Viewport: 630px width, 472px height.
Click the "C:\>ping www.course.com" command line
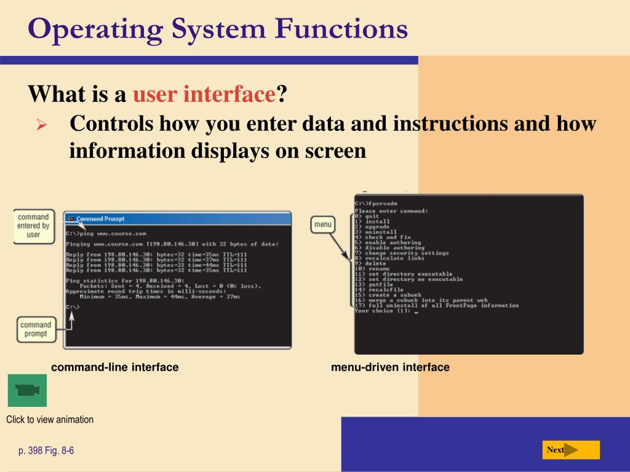coord(106,233)
